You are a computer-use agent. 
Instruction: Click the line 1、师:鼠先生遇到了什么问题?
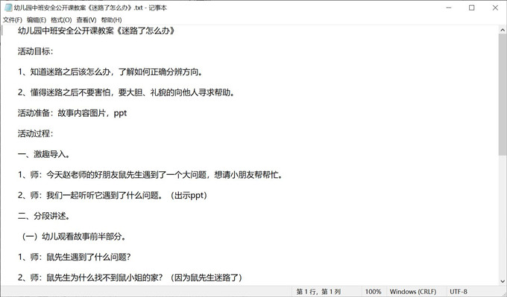(75, 257)
